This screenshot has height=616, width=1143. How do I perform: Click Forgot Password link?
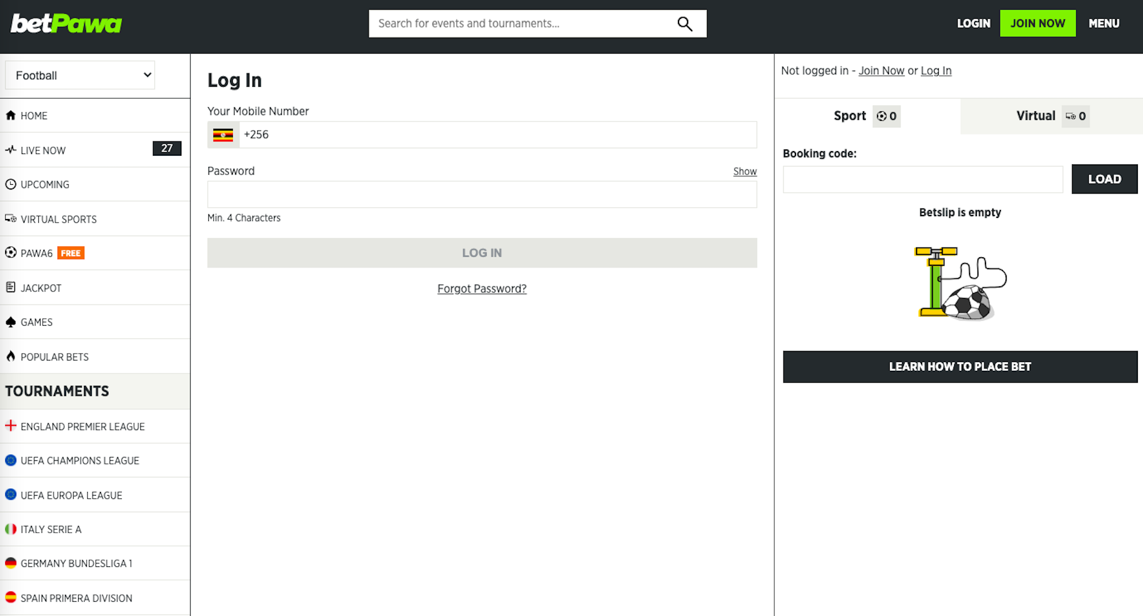(x=482, y=288)
